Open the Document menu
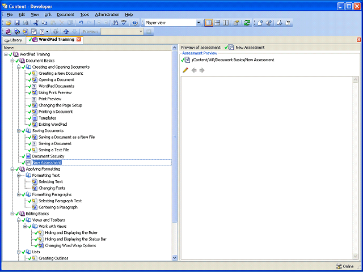The width and height of the screenshot is (363, 272). tap(66, 14)
